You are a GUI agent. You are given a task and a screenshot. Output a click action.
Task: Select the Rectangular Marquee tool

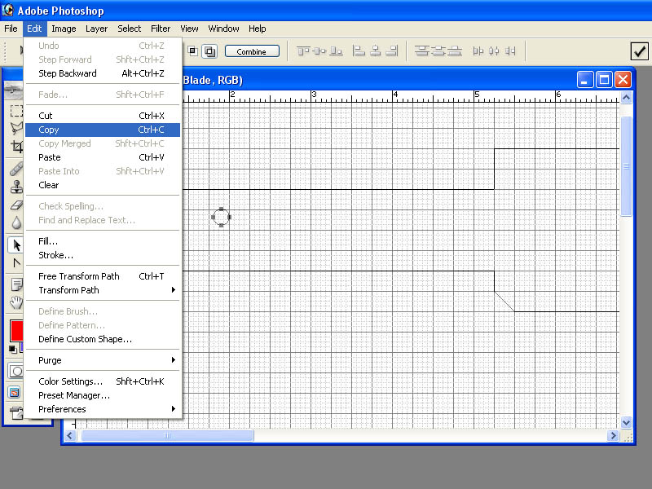[16, 111]
